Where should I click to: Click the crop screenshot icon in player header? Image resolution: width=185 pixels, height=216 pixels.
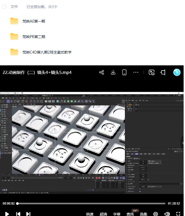pos(163,72)
